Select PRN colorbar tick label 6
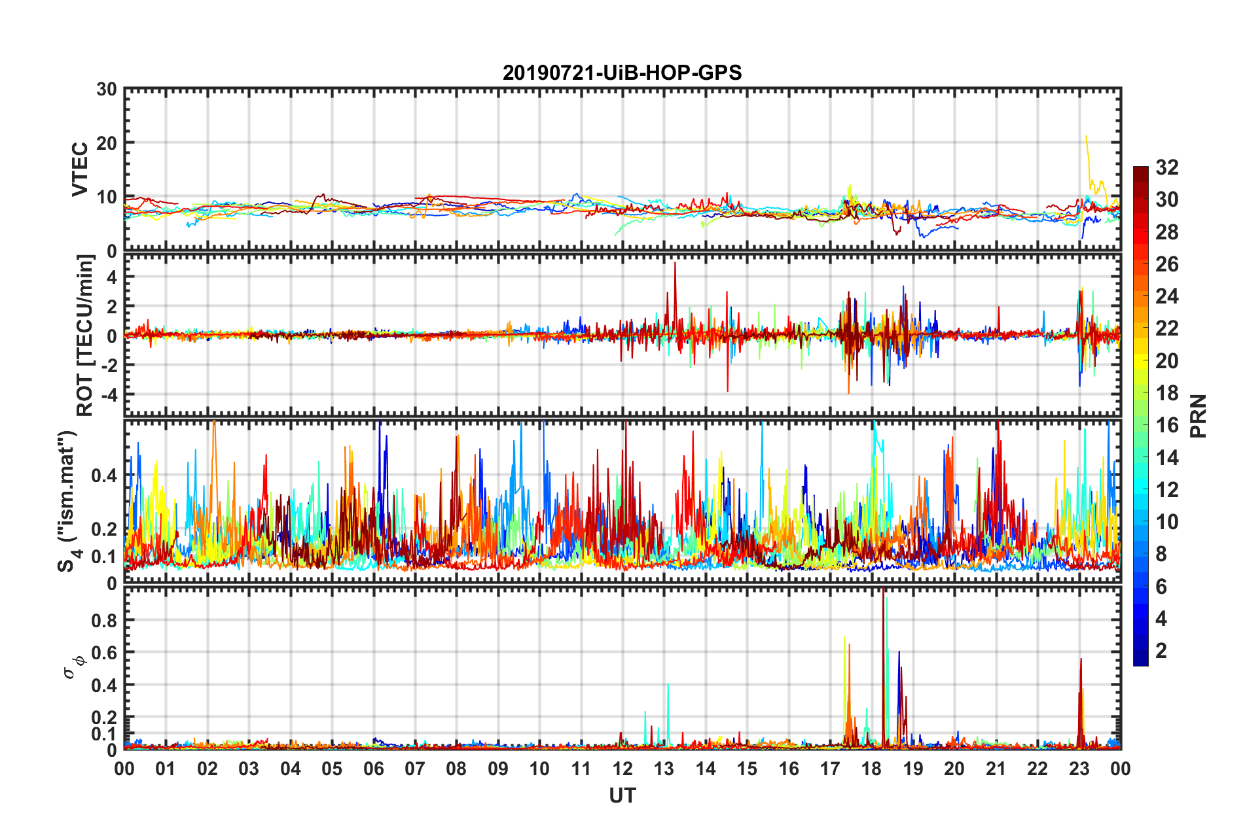The width and height of the screenshot is (1245, 832). (x=1161, y=587)
